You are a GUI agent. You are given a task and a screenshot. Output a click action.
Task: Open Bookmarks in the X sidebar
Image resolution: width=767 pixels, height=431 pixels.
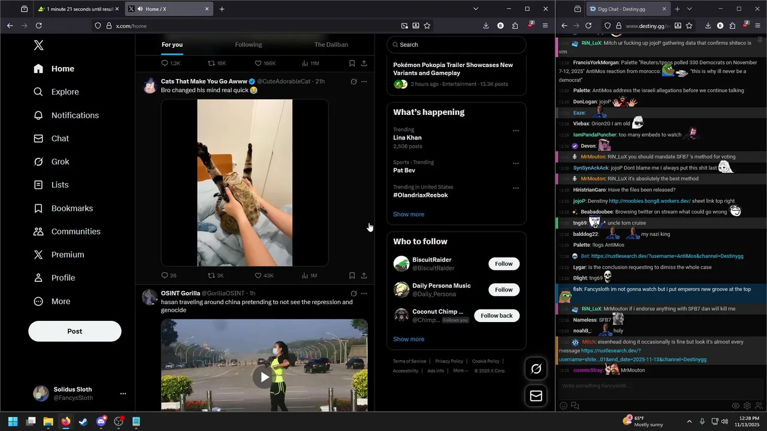click(63, 208)
